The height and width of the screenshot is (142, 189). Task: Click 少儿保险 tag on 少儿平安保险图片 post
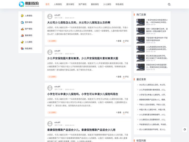52,77
